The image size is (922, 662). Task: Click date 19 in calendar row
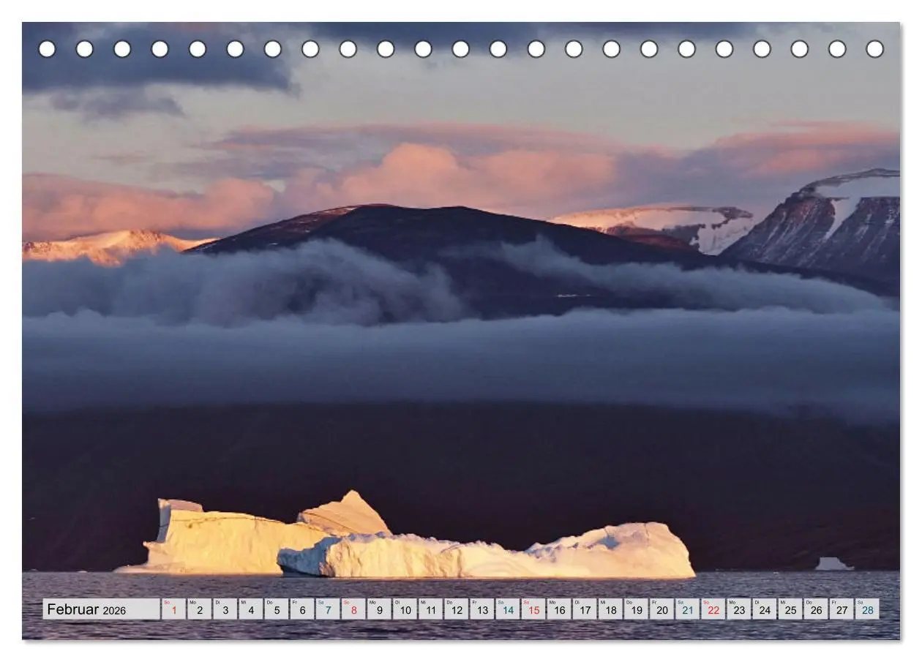[x=636, y=609]
